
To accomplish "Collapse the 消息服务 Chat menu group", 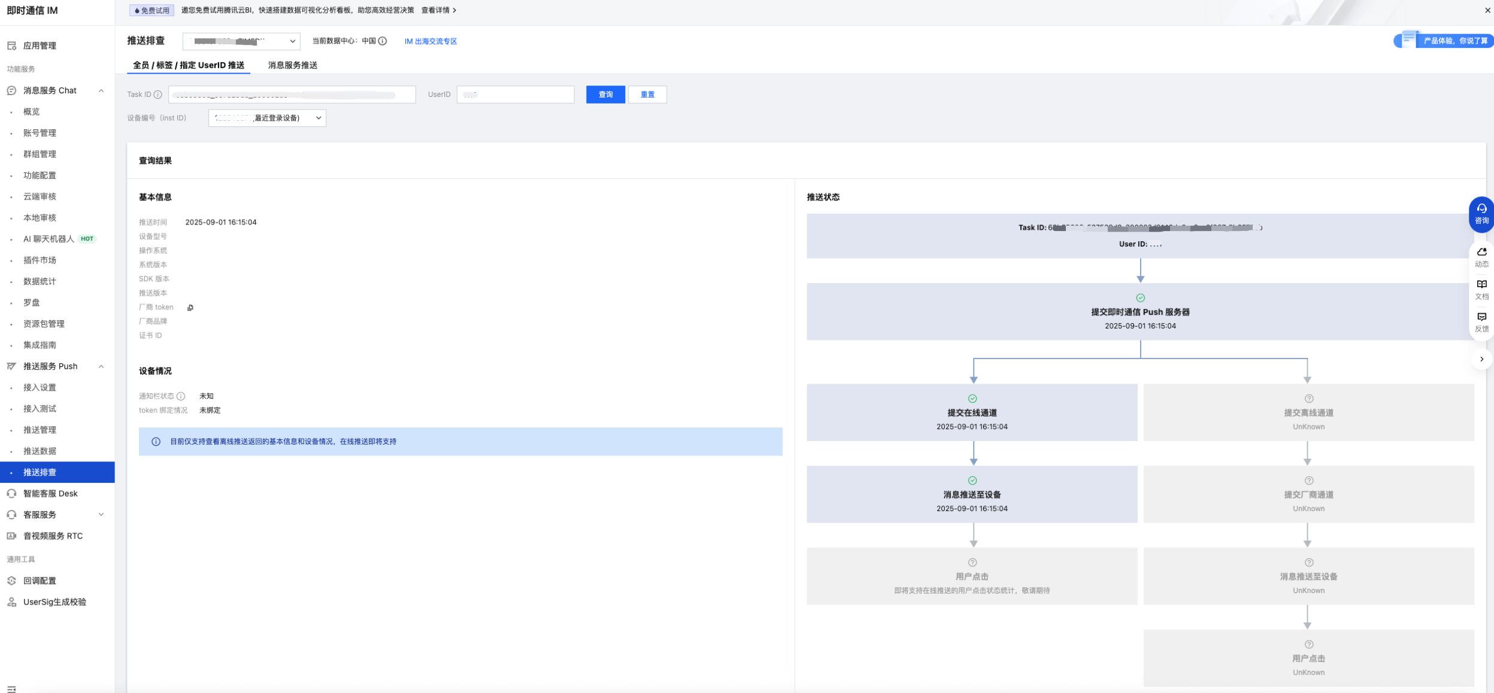I will (101, 91).
